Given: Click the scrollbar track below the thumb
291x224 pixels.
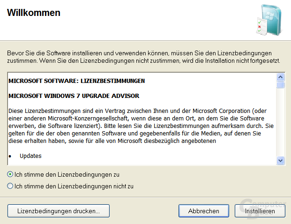Looking at the screenshot, I should pyautogui.click(x=280, y=122).
